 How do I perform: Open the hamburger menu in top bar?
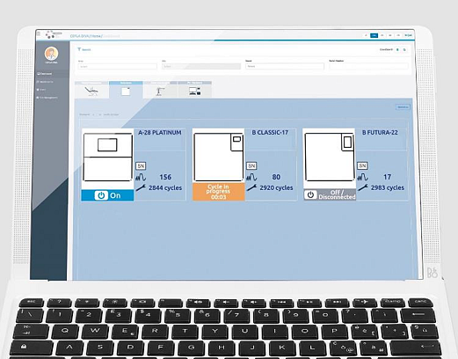(x=39, y=34)
